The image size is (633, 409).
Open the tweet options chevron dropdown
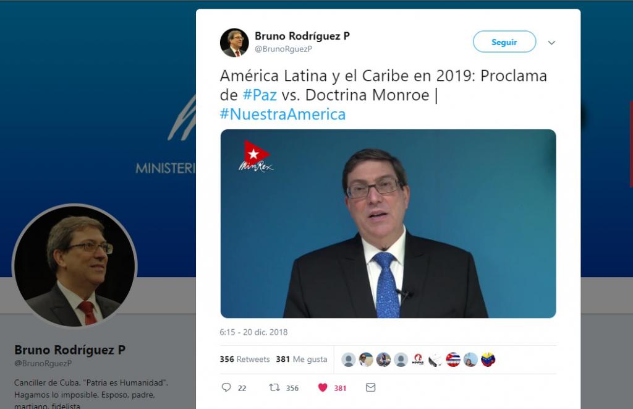[551, 43]
